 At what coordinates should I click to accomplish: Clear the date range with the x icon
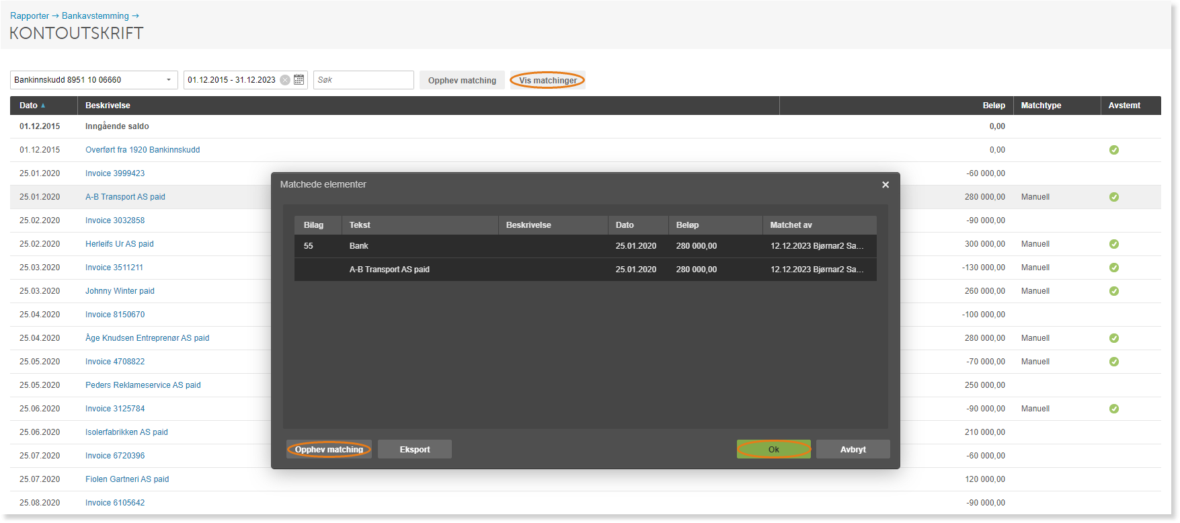(285, 80)
